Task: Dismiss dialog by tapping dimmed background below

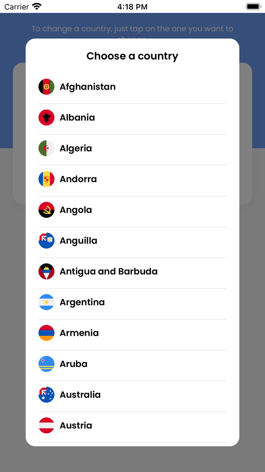Action: 132,460
